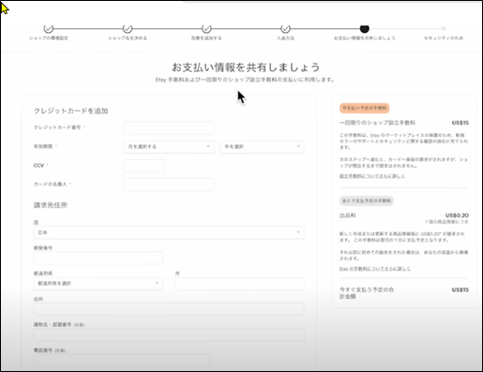Select the current black payment-info step dot

(364, 29)
